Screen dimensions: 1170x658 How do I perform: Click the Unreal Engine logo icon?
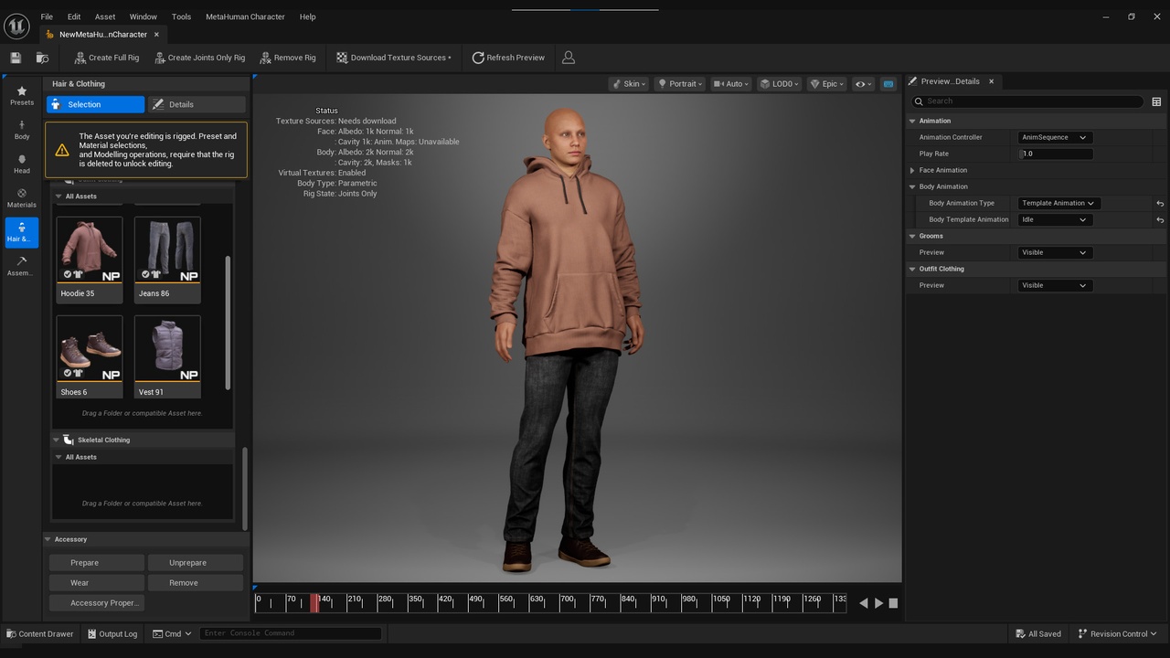(x=16, y=26)
